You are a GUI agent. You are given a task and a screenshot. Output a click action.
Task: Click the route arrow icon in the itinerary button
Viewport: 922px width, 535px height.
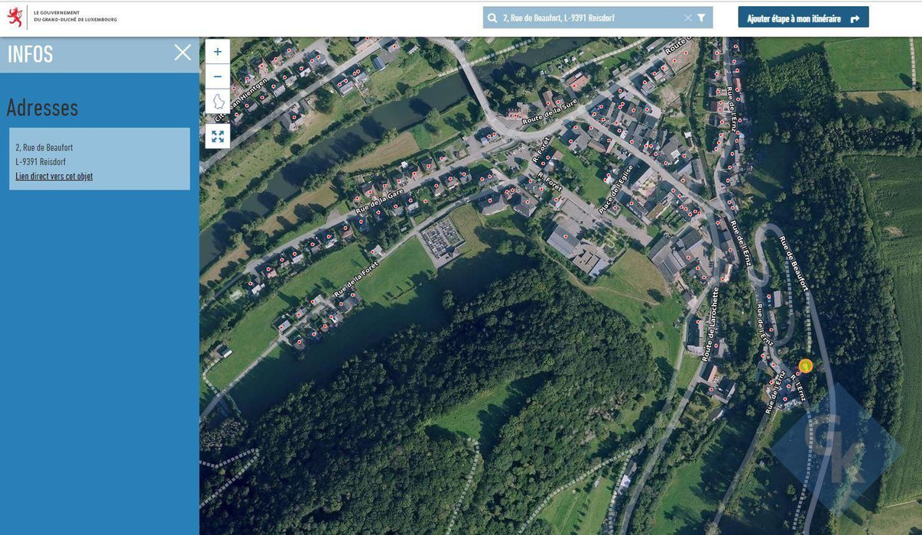[855, 17]
